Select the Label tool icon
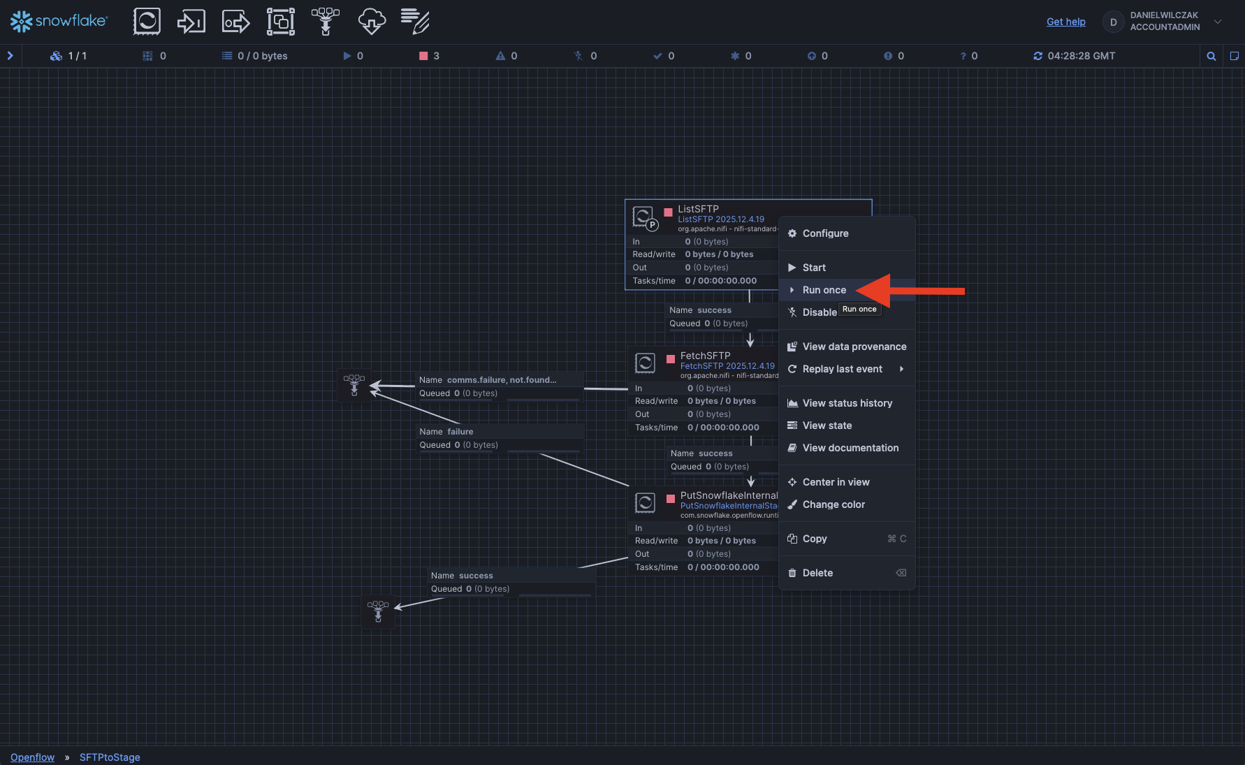The image size is (1245, 765). click(415, 22)
